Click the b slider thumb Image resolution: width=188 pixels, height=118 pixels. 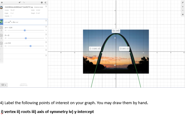pos(26,38)
